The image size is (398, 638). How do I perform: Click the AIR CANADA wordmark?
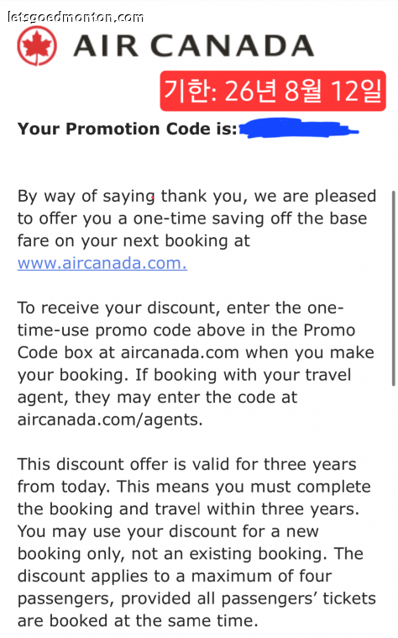click(x=193, y=45)
